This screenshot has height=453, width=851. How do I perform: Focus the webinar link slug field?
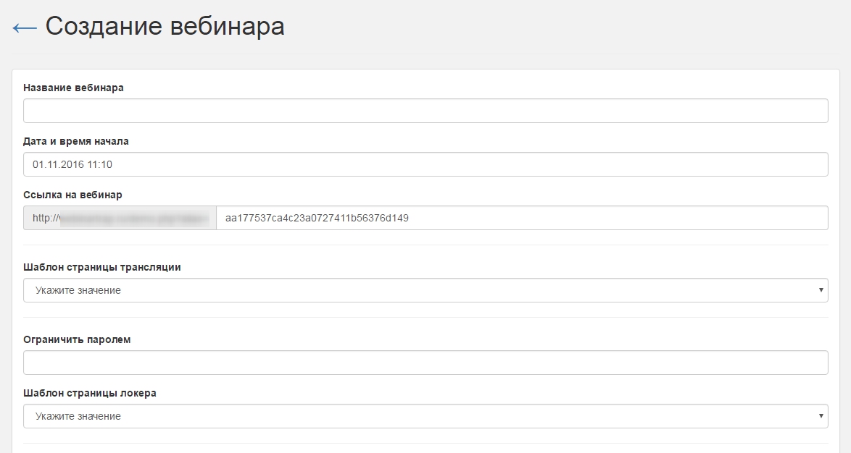pyautogui.click(x=522, y=218)
